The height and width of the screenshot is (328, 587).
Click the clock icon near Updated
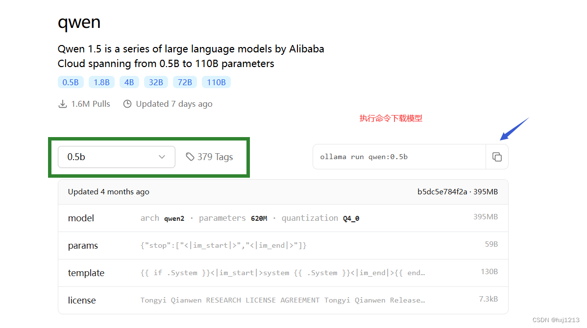[x=127, y=104]
